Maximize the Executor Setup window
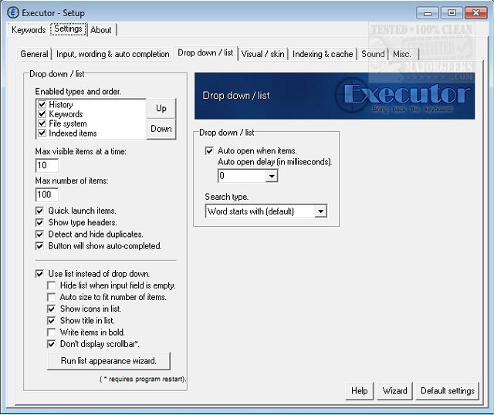This screenshot has width=494, height=415. (452, 13)
